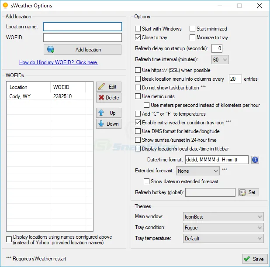270x267 pixels.
Task: Edit the Date/time format field
Action: click(217, 160)
